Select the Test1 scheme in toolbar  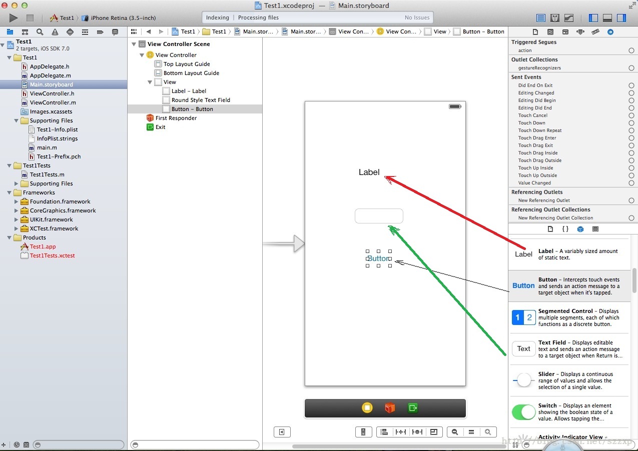click(62, 18)
